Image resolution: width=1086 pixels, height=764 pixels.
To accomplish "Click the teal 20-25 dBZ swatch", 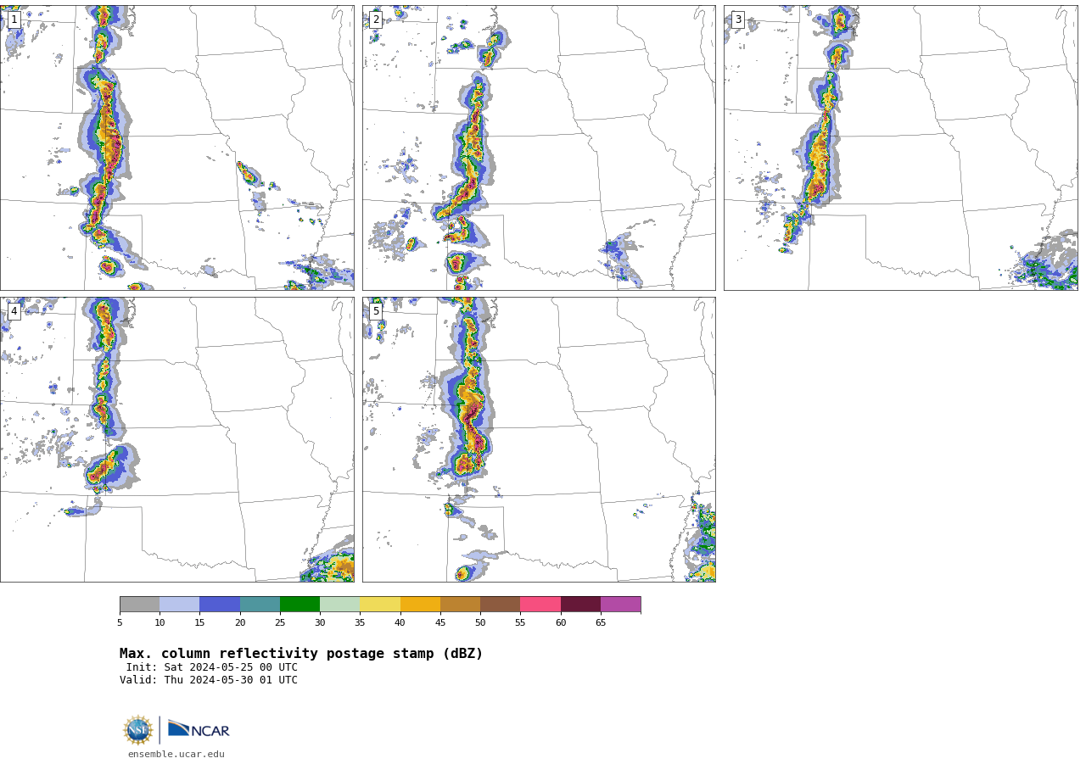I will 260,605.
